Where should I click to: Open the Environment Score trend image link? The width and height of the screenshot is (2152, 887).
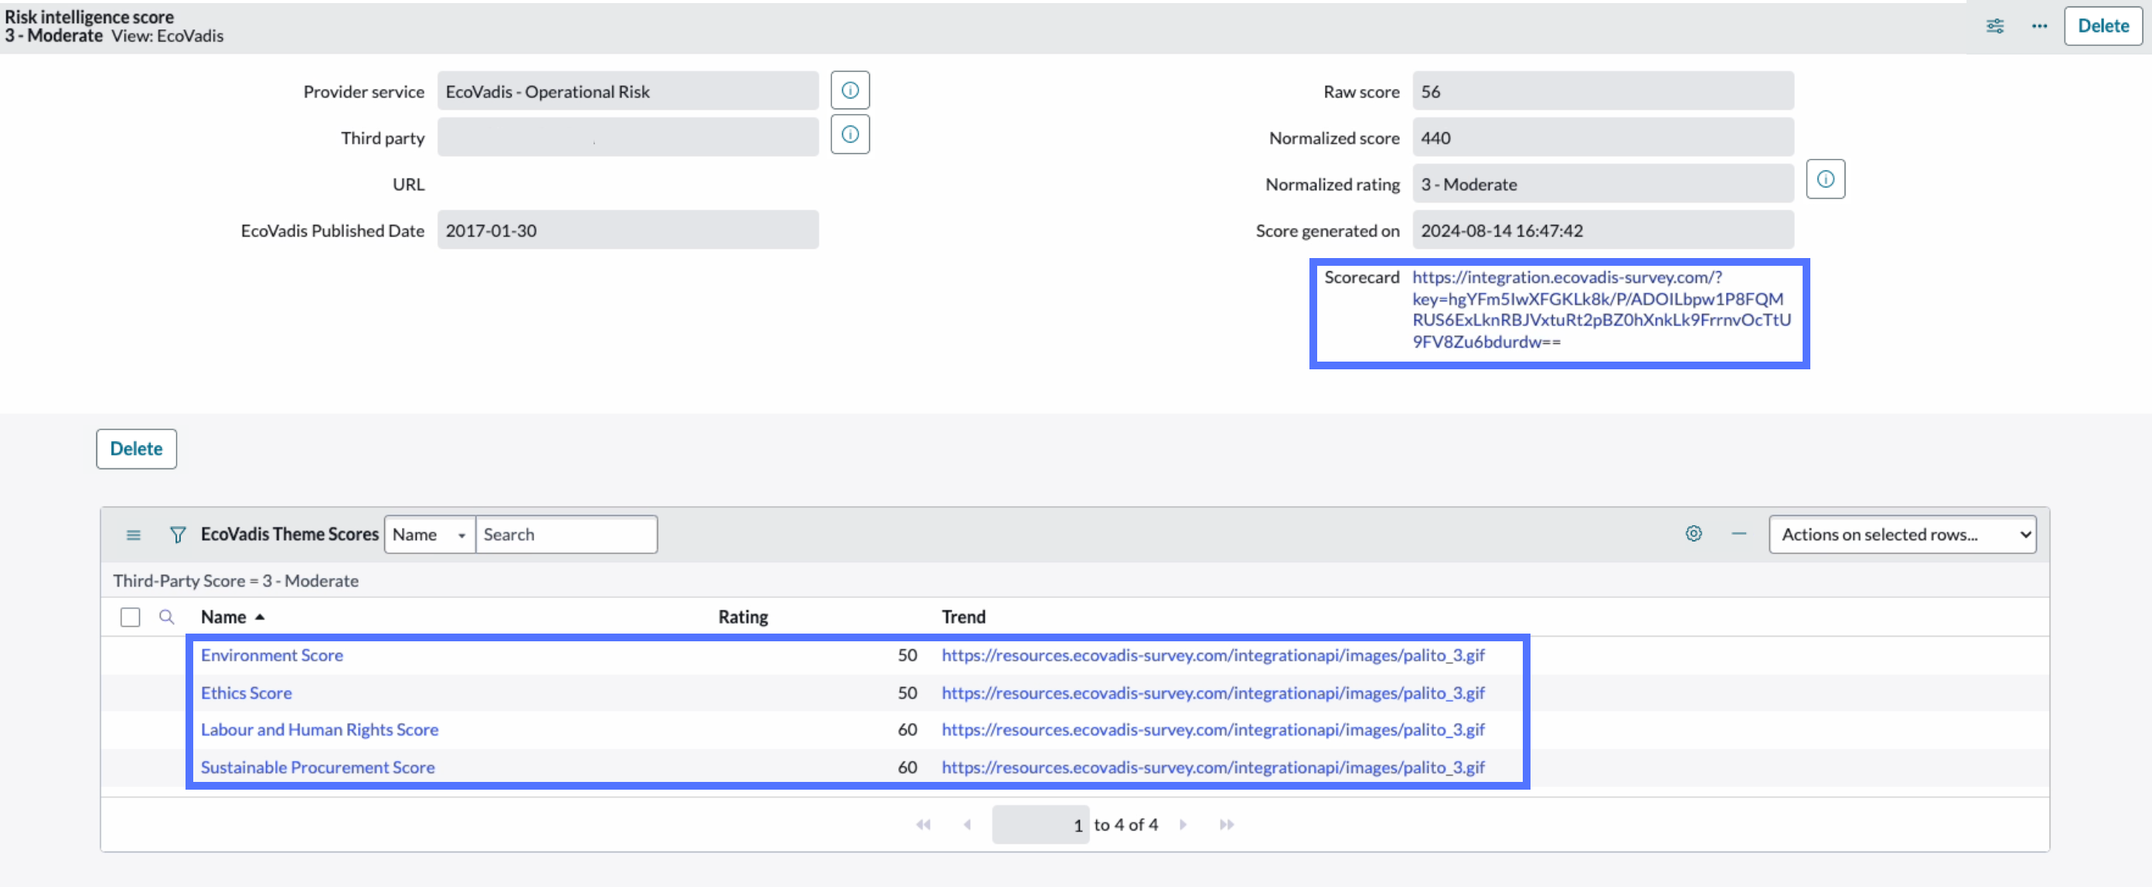tap(1213, 654)
